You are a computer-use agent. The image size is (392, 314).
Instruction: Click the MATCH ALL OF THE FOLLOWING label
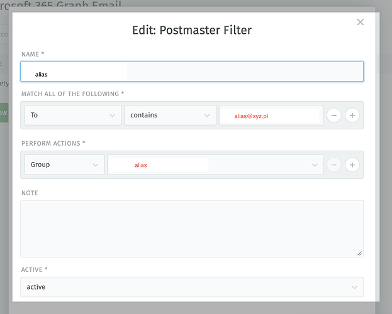pyautogui.click(x=72, y=94)
